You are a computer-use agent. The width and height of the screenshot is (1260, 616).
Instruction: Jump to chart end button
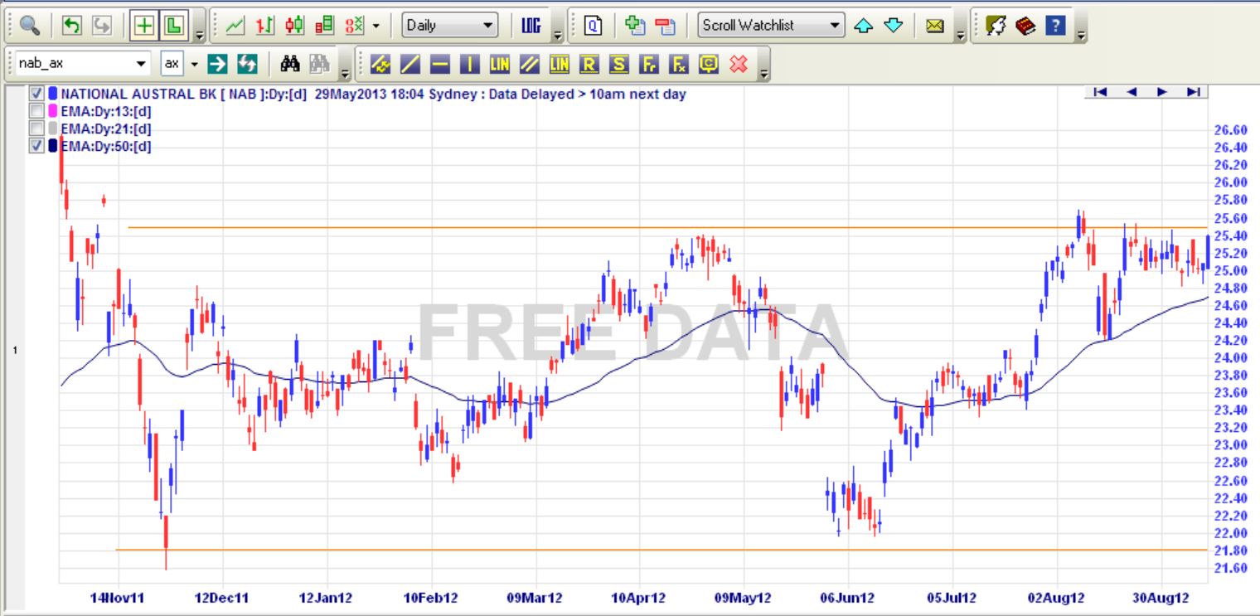[1193, 92]
